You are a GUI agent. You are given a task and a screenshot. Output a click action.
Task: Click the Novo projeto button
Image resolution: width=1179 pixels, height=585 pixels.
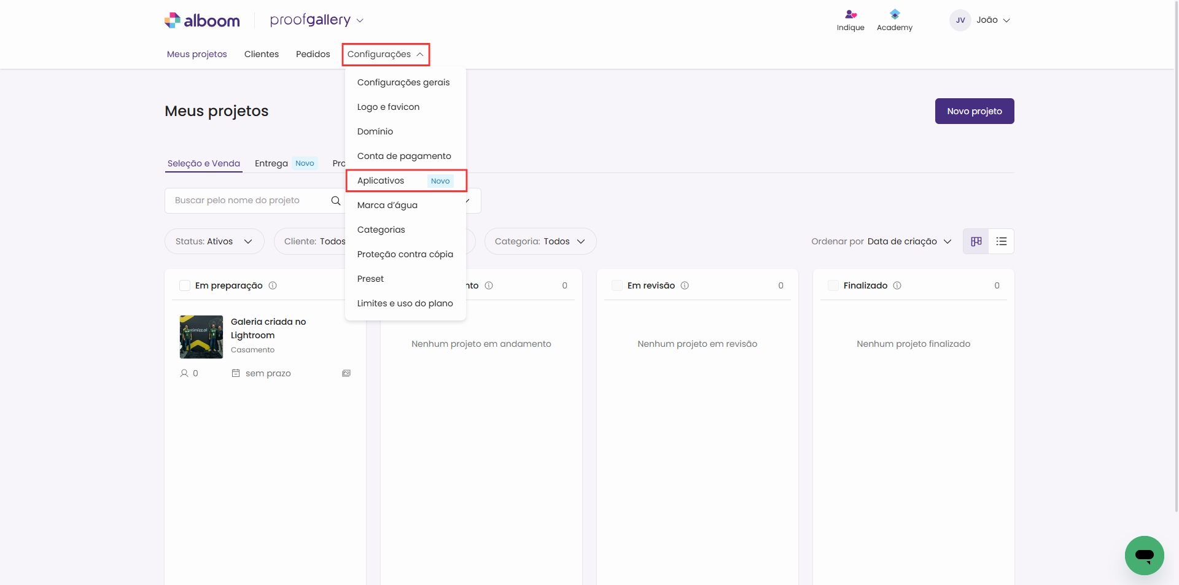974,111
